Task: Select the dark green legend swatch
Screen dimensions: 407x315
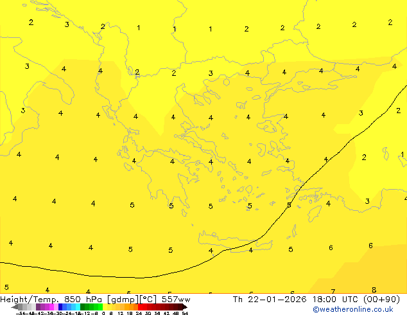Action: tap(82, 307)
